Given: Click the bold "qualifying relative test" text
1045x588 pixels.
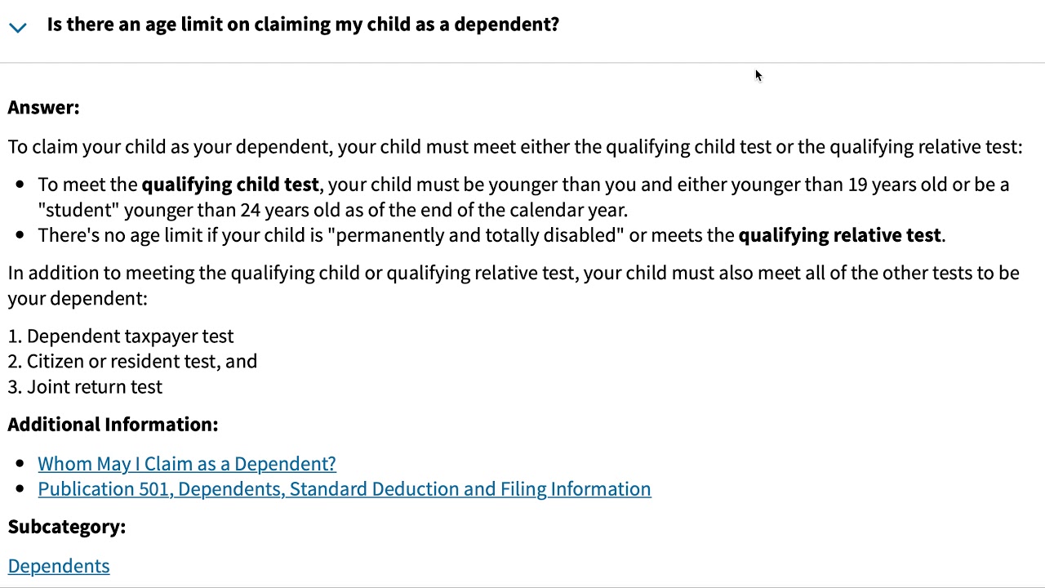Looking at the screenshot, I should point(839,235).
